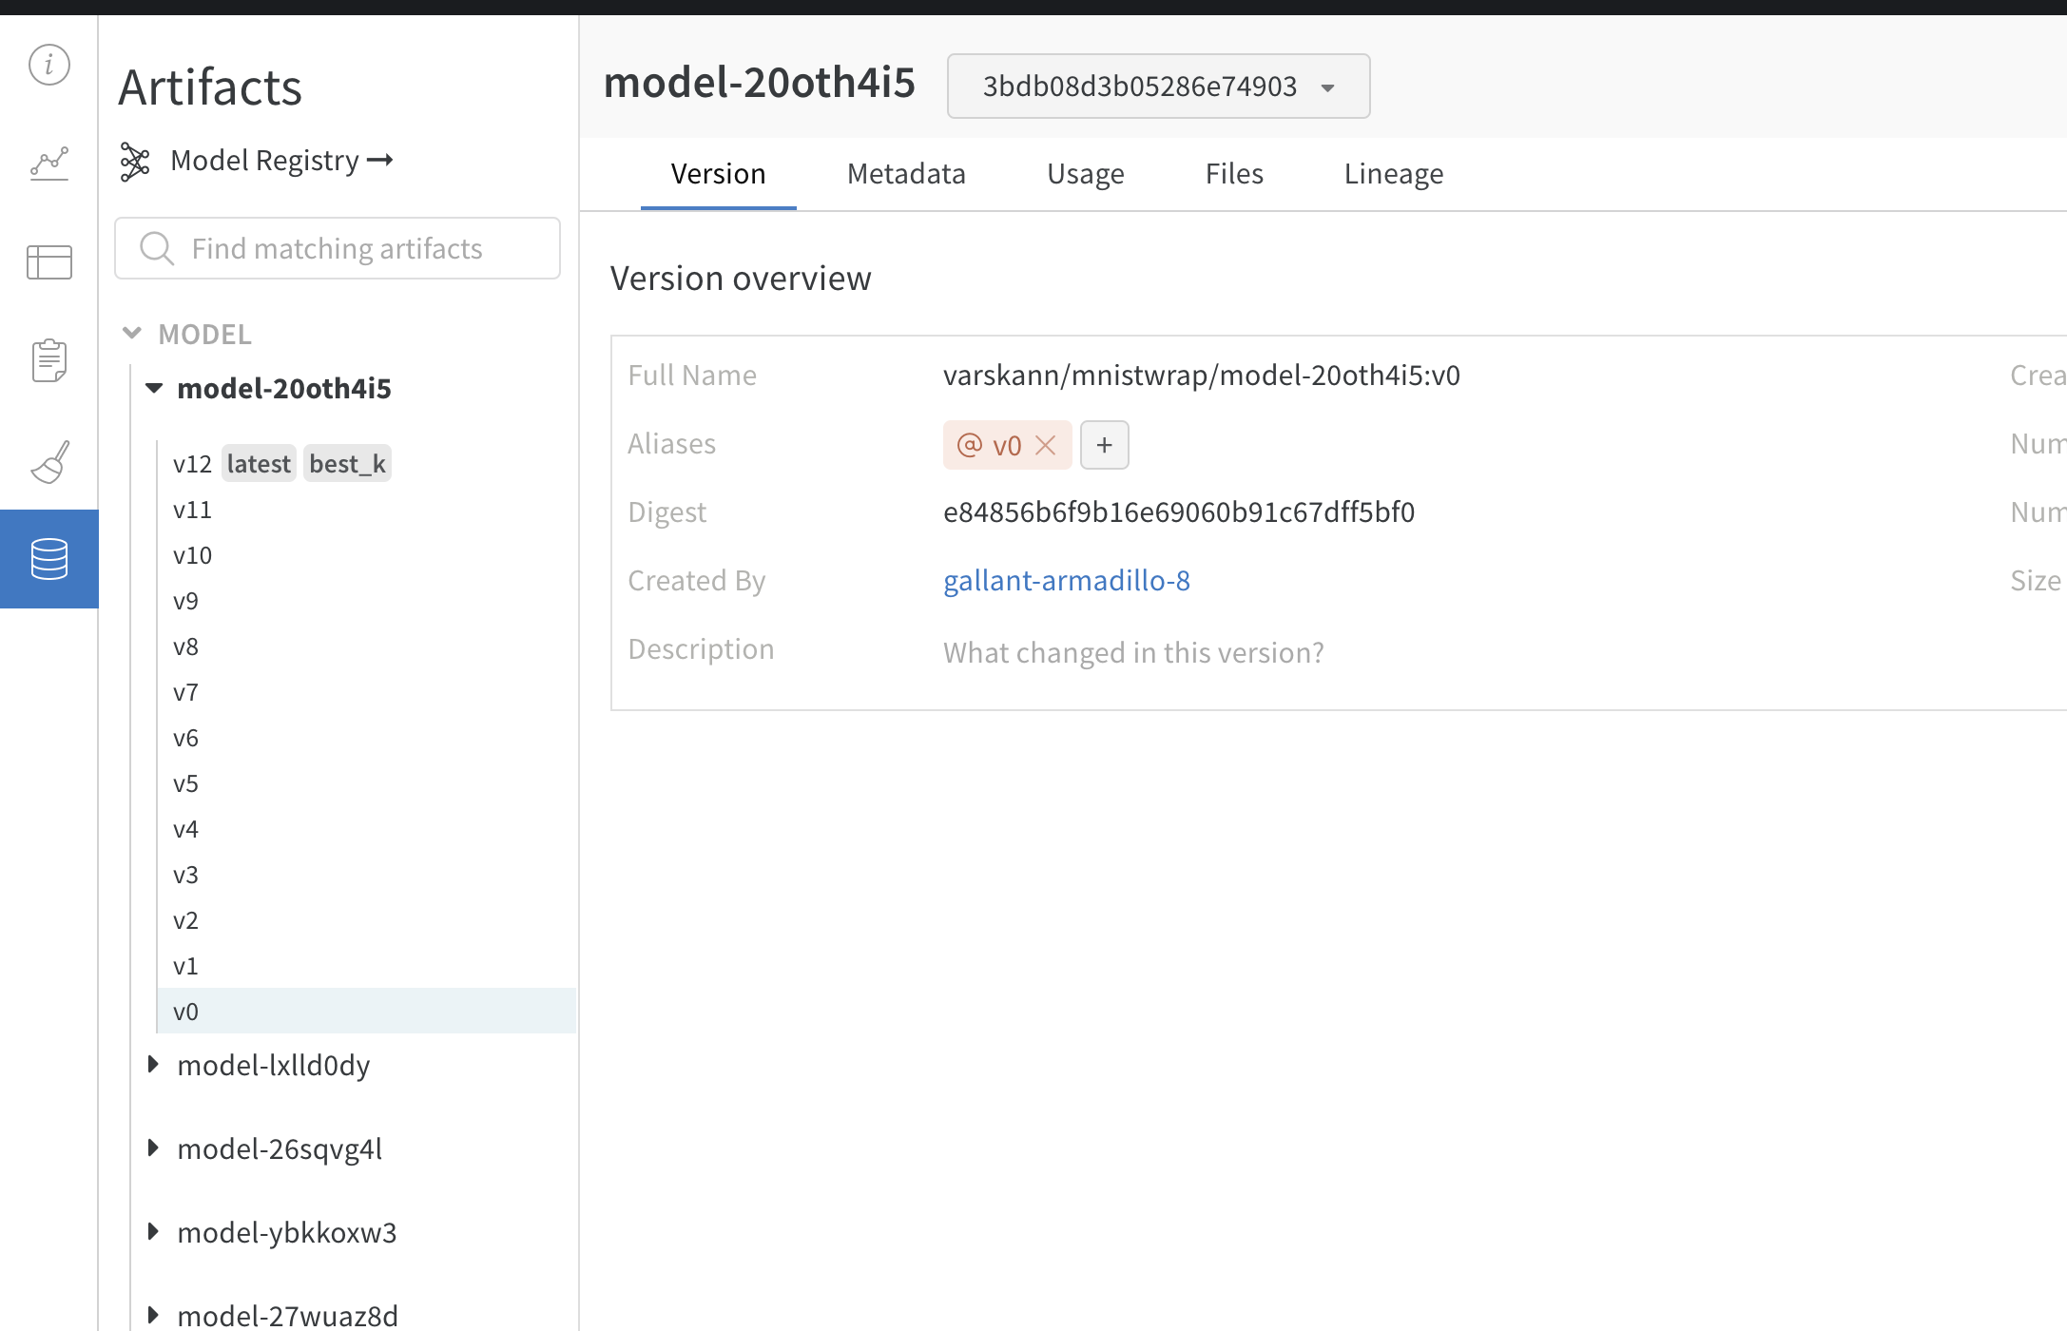2067x1331 pixels.
Task: Switch to the Lineage tab
Action: [1393, 174]
